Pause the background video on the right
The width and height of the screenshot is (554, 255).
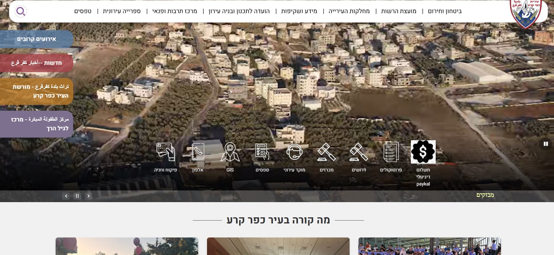(546, 144)
